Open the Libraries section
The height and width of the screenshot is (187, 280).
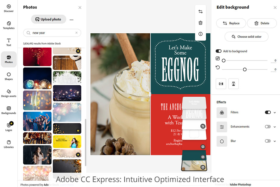8,144
